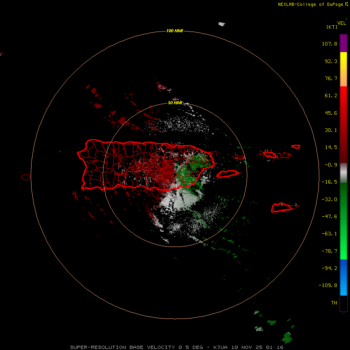Click the TH threshold label
Screen dimensions: 350x350
click(334, 303)
